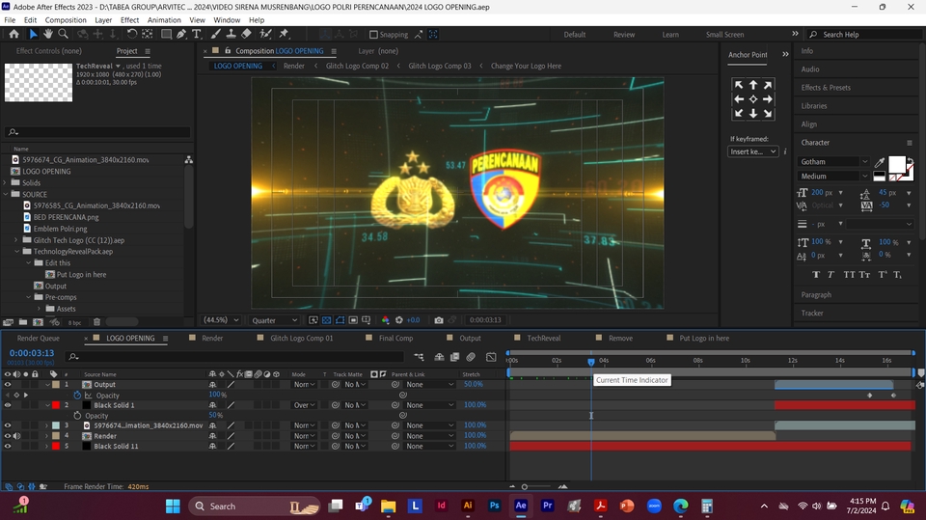Select the Brush tool
The width and height of the screenshot is (926, 520).
216,35
